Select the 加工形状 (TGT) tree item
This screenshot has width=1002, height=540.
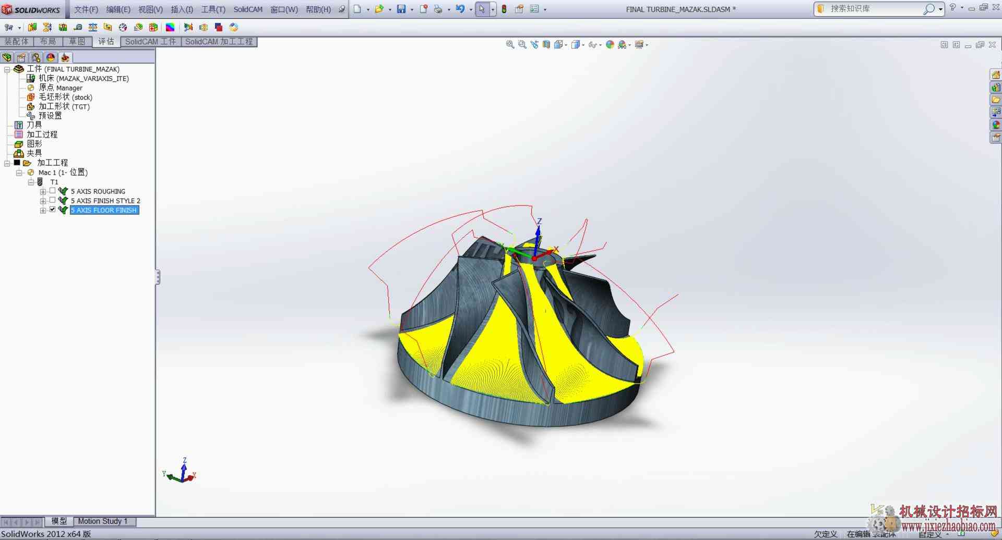pos(64,106)
